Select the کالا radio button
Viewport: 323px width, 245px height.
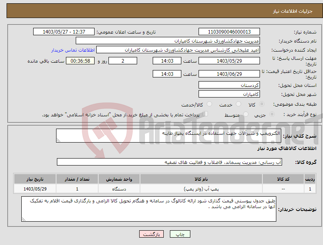click(262, 104)
